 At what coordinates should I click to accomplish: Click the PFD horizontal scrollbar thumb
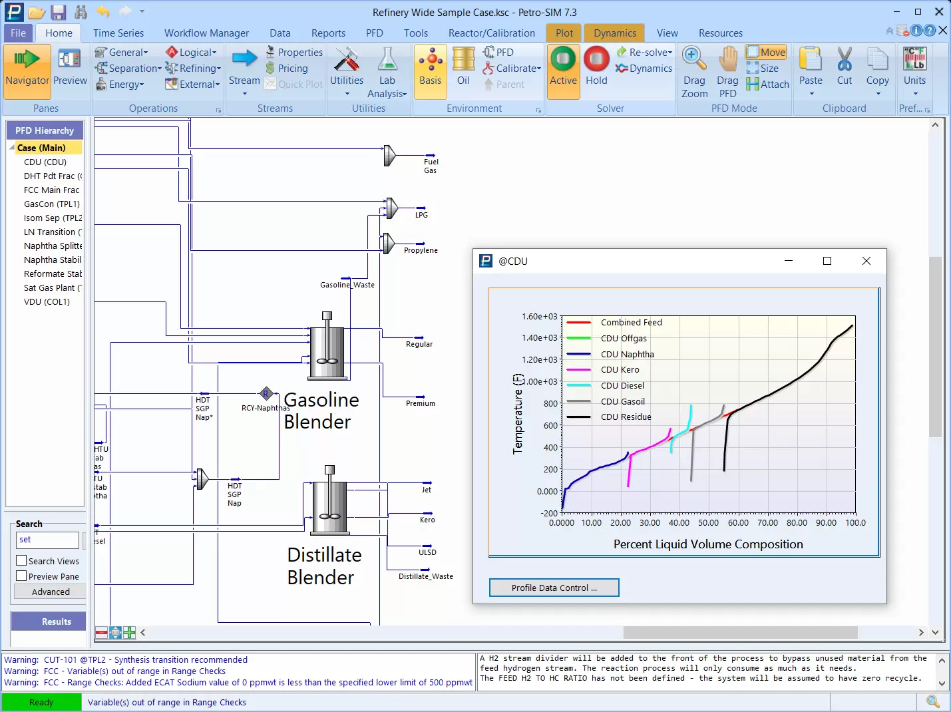740,632
